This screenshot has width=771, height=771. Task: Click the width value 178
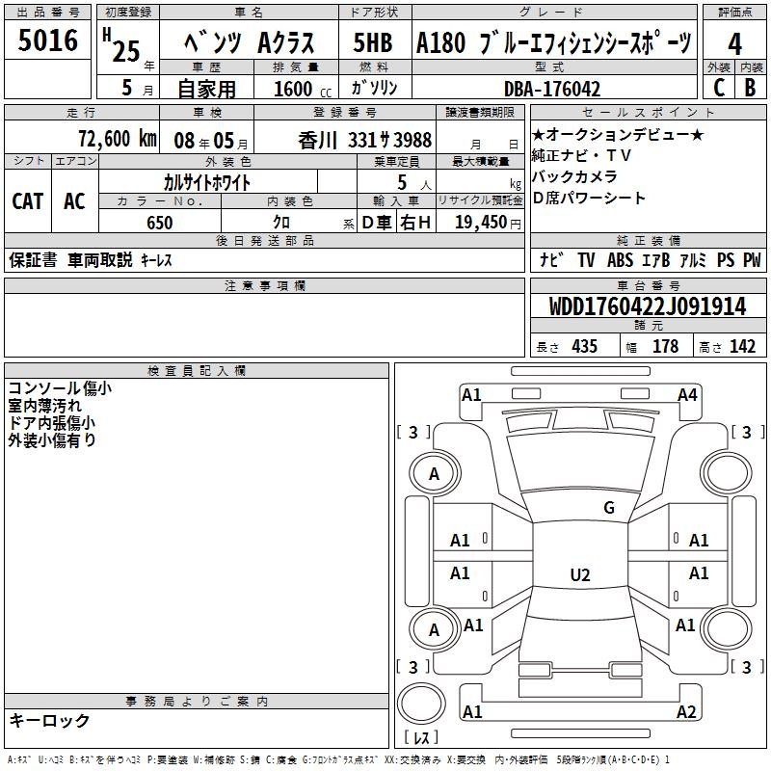click(x=665, y=346)
